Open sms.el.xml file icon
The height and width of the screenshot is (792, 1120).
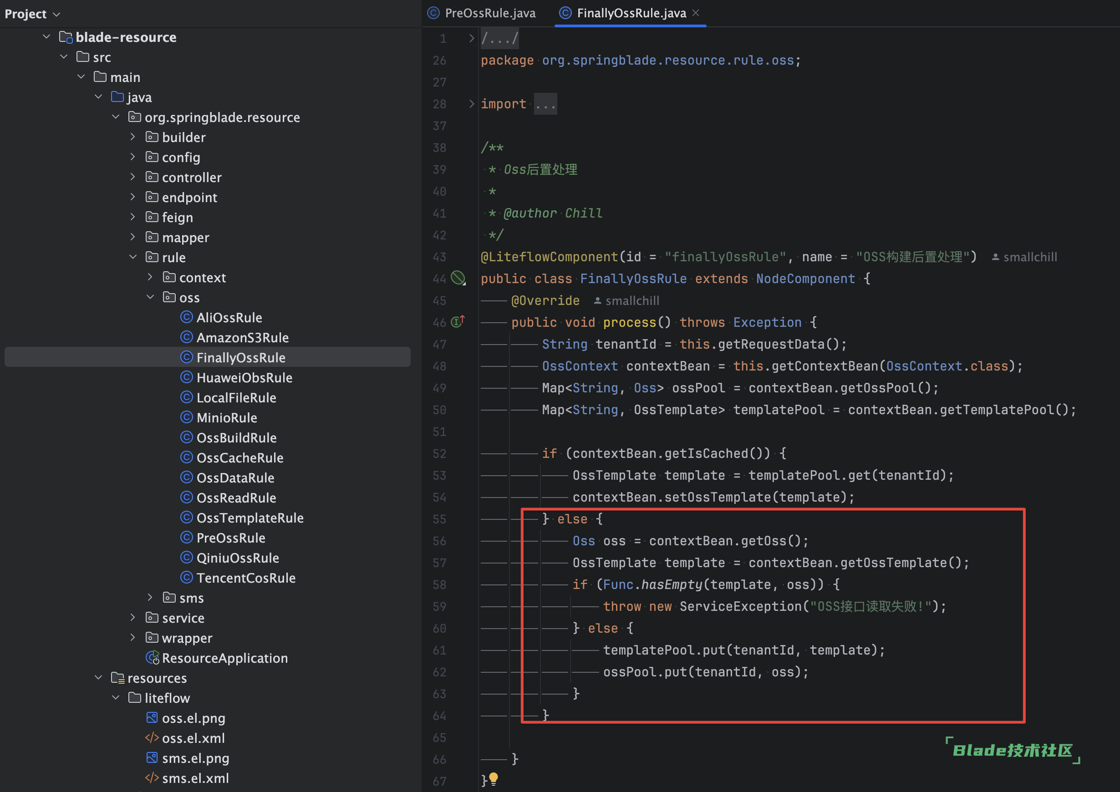(x=152, y=777)
